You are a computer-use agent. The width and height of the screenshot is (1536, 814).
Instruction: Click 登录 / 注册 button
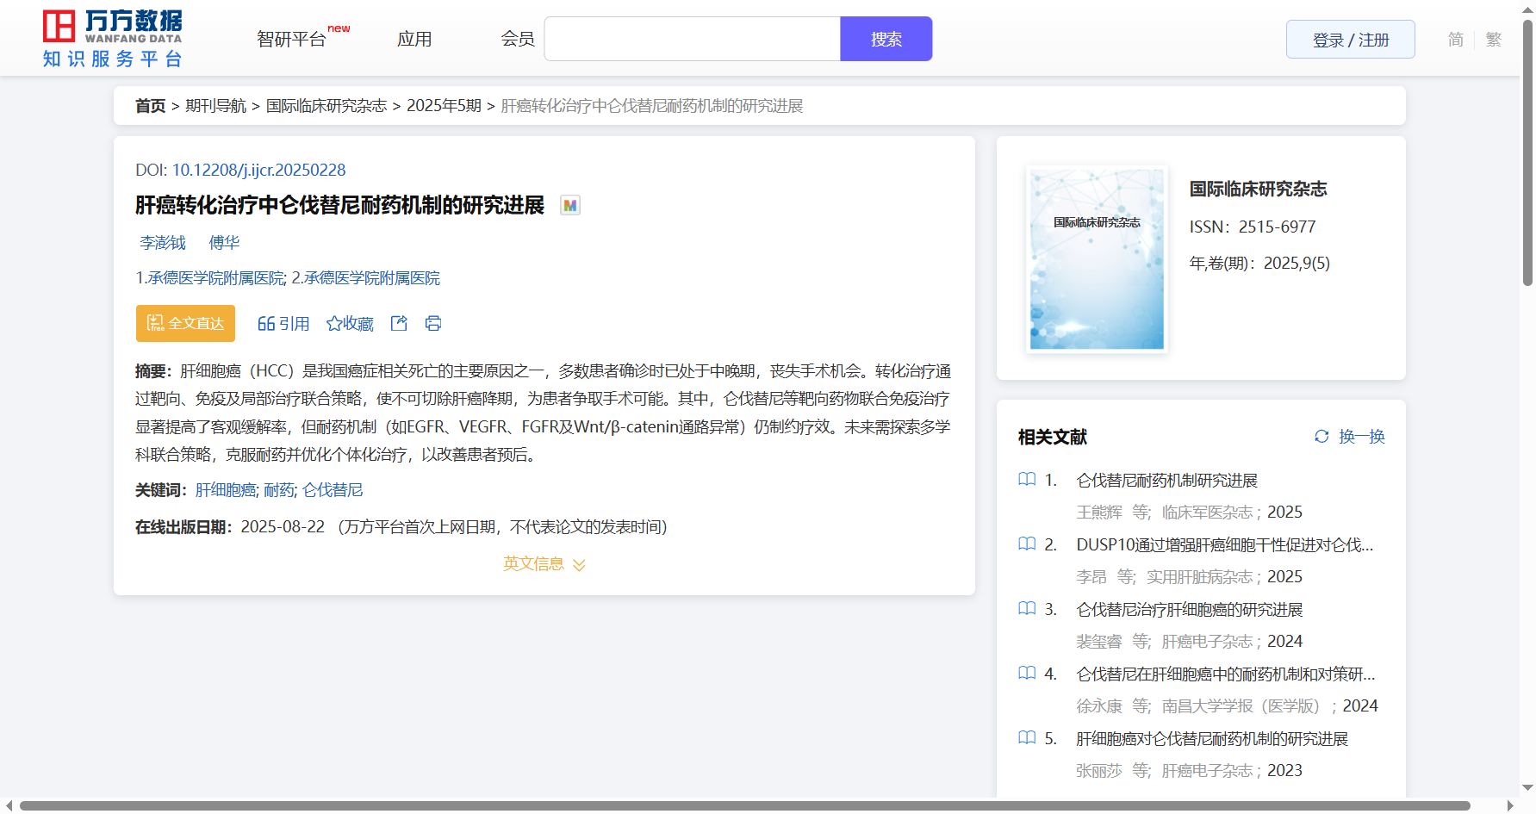pos(1350,40)
